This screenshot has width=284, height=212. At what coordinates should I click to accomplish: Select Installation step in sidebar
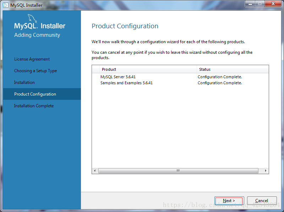coord(24,82)
